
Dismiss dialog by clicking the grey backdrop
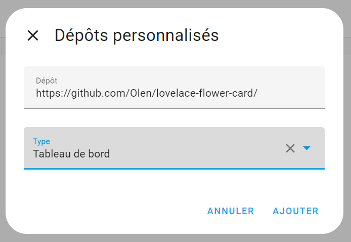[3, 122]
